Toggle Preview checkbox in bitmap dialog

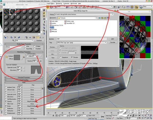(72, 57)
